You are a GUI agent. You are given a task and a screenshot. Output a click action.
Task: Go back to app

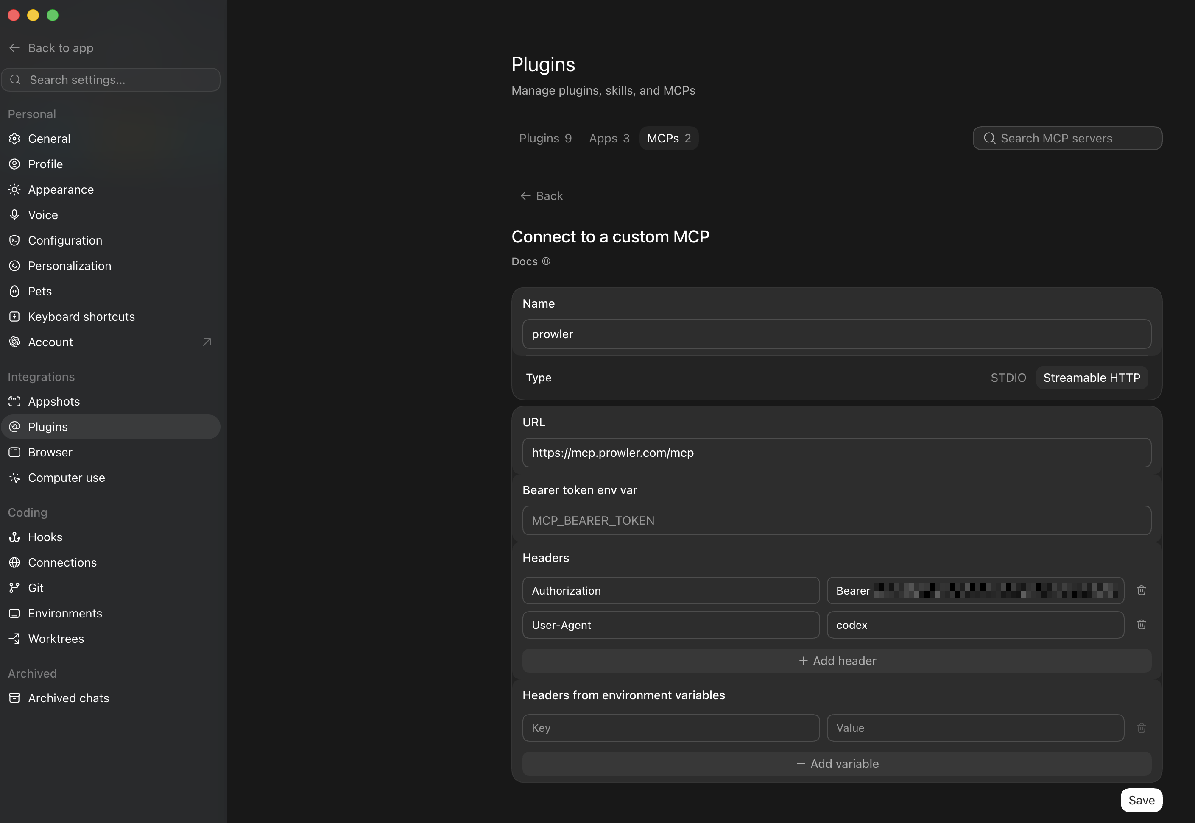[x=51, y=48]
